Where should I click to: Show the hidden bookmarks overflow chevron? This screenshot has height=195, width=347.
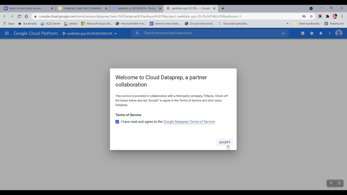pyautogui.click(x=287, y=24)
